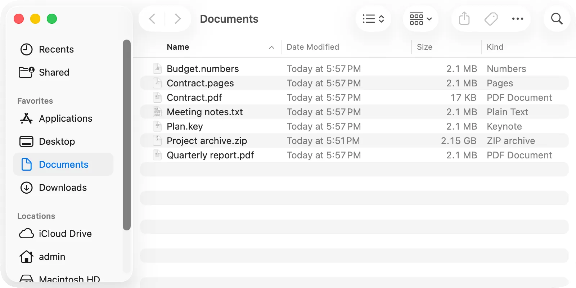Click the yellow minimize window button
Image resolution: width=576 pixels, height=288 pixels.
(x=35, y=19)
